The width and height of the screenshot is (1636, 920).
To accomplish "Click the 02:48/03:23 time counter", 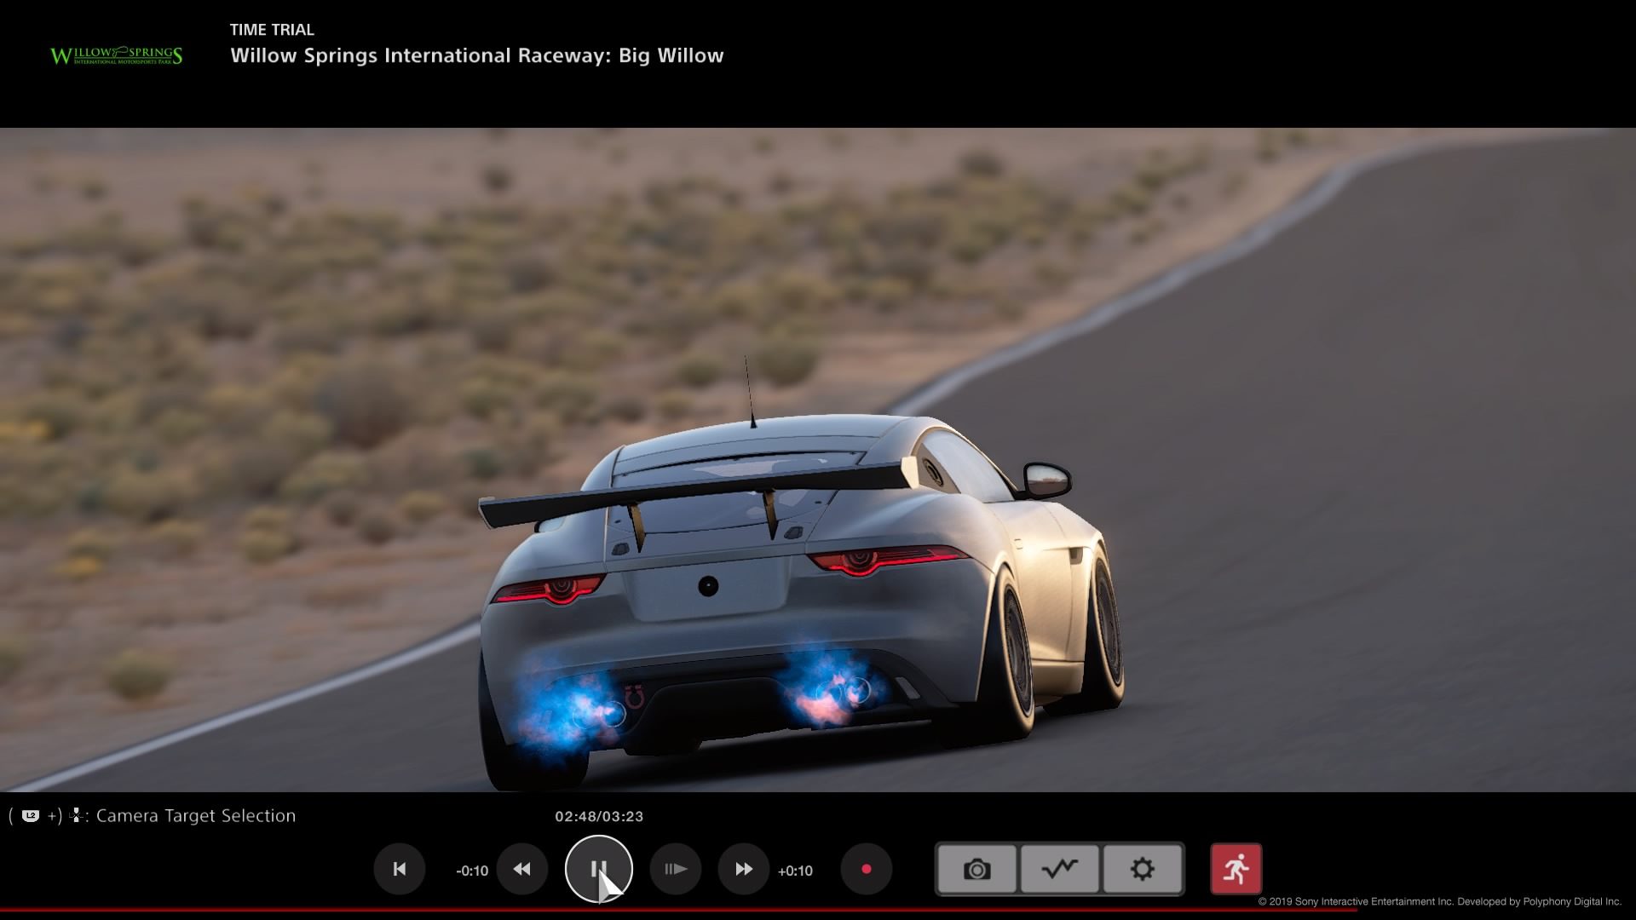I will [599, 816].
